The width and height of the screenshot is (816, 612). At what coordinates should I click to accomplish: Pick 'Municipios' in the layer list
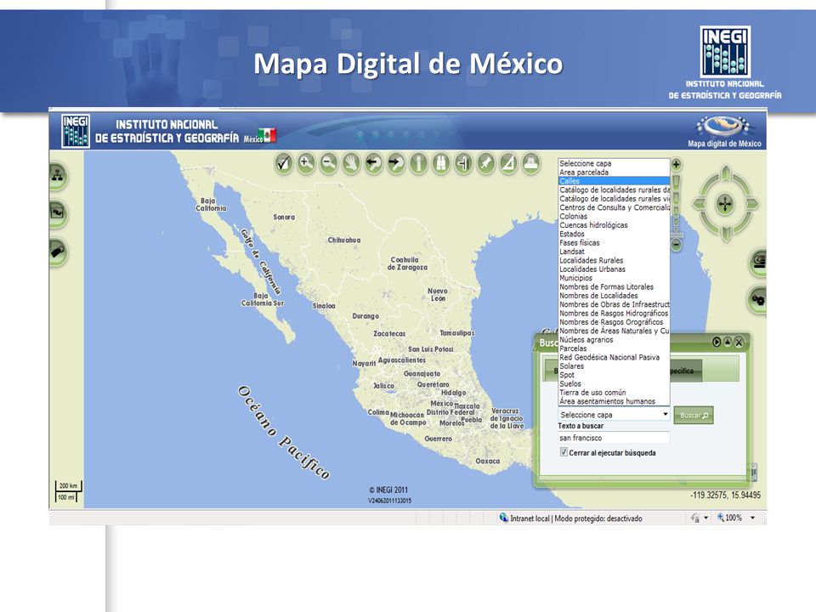[614, 278]
